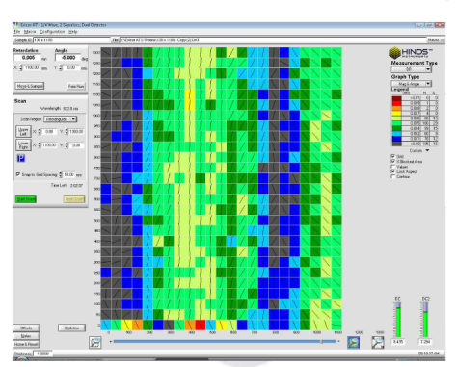Click the zoom icon left of horizontal slider
The height and width of the screenshot is (367, 457).
point(95,342)
